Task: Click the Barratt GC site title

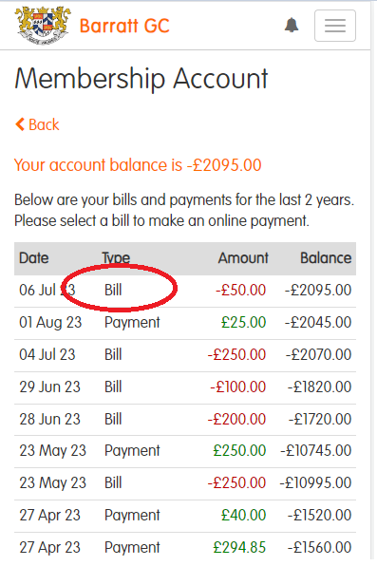Action: 124,26
